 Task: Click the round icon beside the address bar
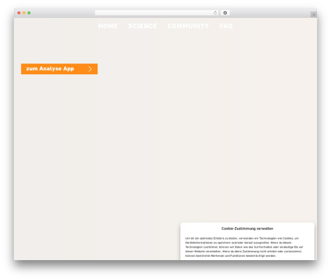click(225, 13)
